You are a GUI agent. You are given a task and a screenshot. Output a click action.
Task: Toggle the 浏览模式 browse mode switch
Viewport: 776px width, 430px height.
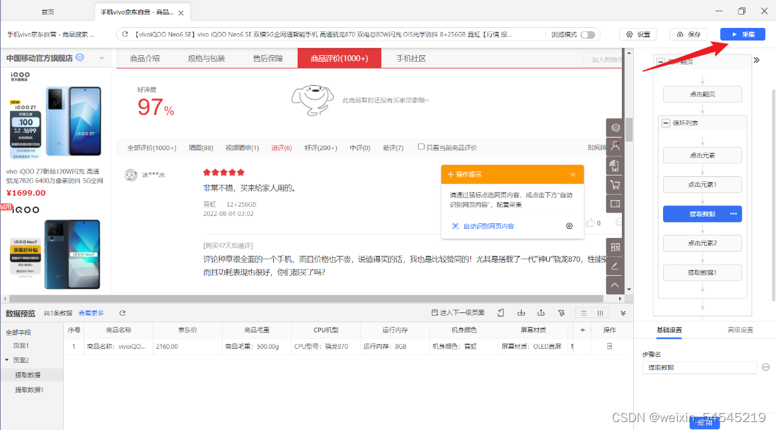tap(587, 35)
